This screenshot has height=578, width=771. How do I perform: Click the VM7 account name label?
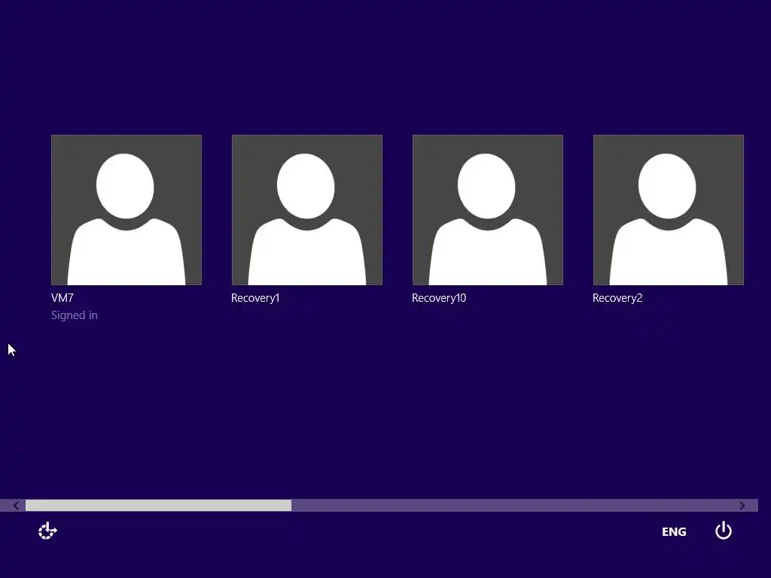(x=62, y=298)
